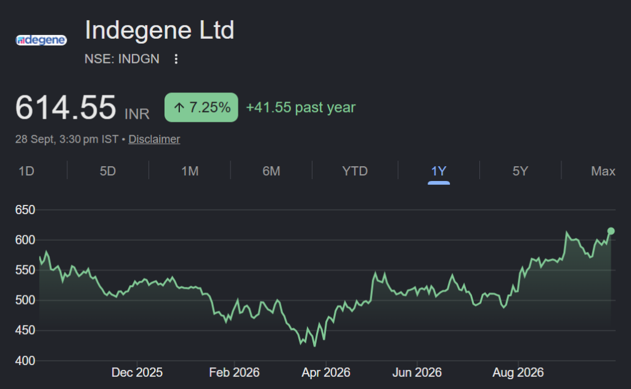
Task: Click the 600 y-axis label
Action: [25, 240]
